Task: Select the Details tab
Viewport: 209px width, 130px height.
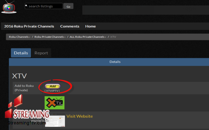Action: click(21, 53)
